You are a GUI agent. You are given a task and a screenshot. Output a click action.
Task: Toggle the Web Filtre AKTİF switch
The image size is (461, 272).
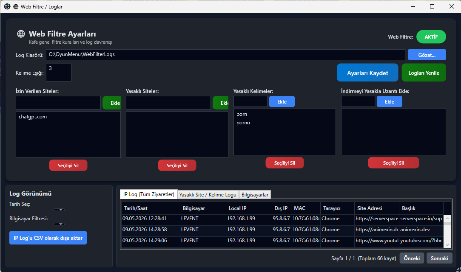(431, 36)
